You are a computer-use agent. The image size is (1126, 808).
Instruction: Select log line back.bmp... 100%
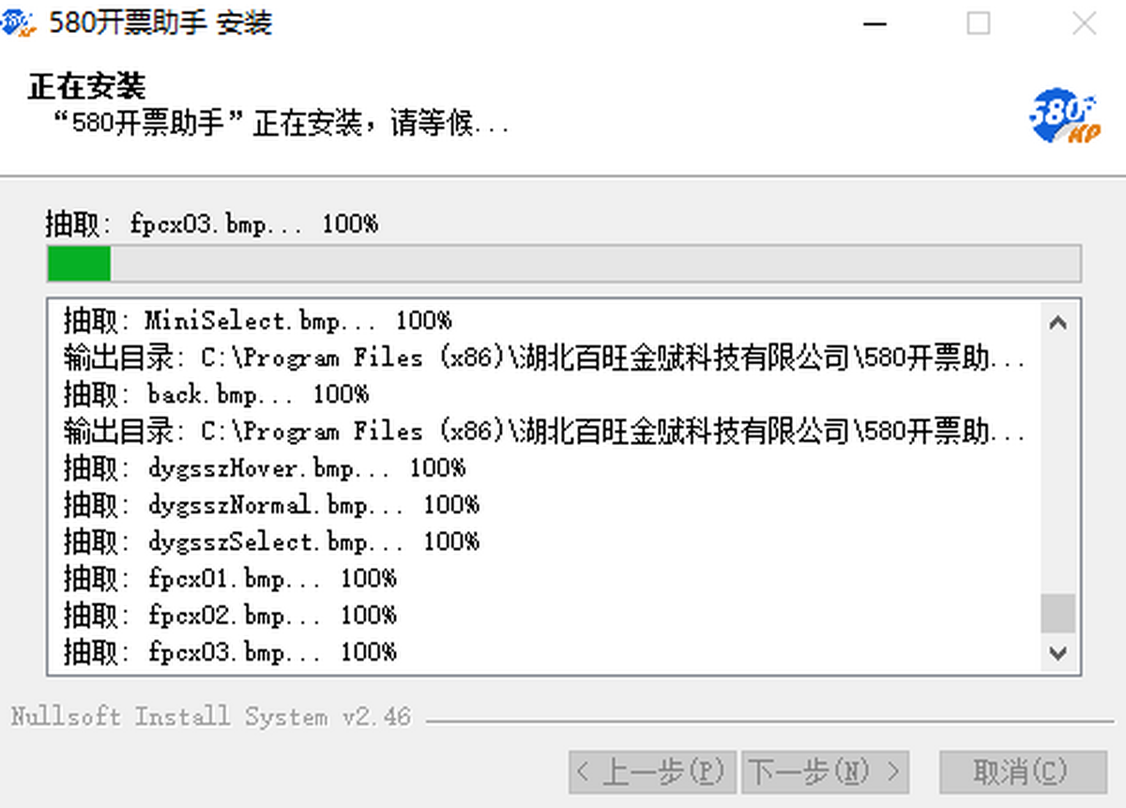coord(217,394)
